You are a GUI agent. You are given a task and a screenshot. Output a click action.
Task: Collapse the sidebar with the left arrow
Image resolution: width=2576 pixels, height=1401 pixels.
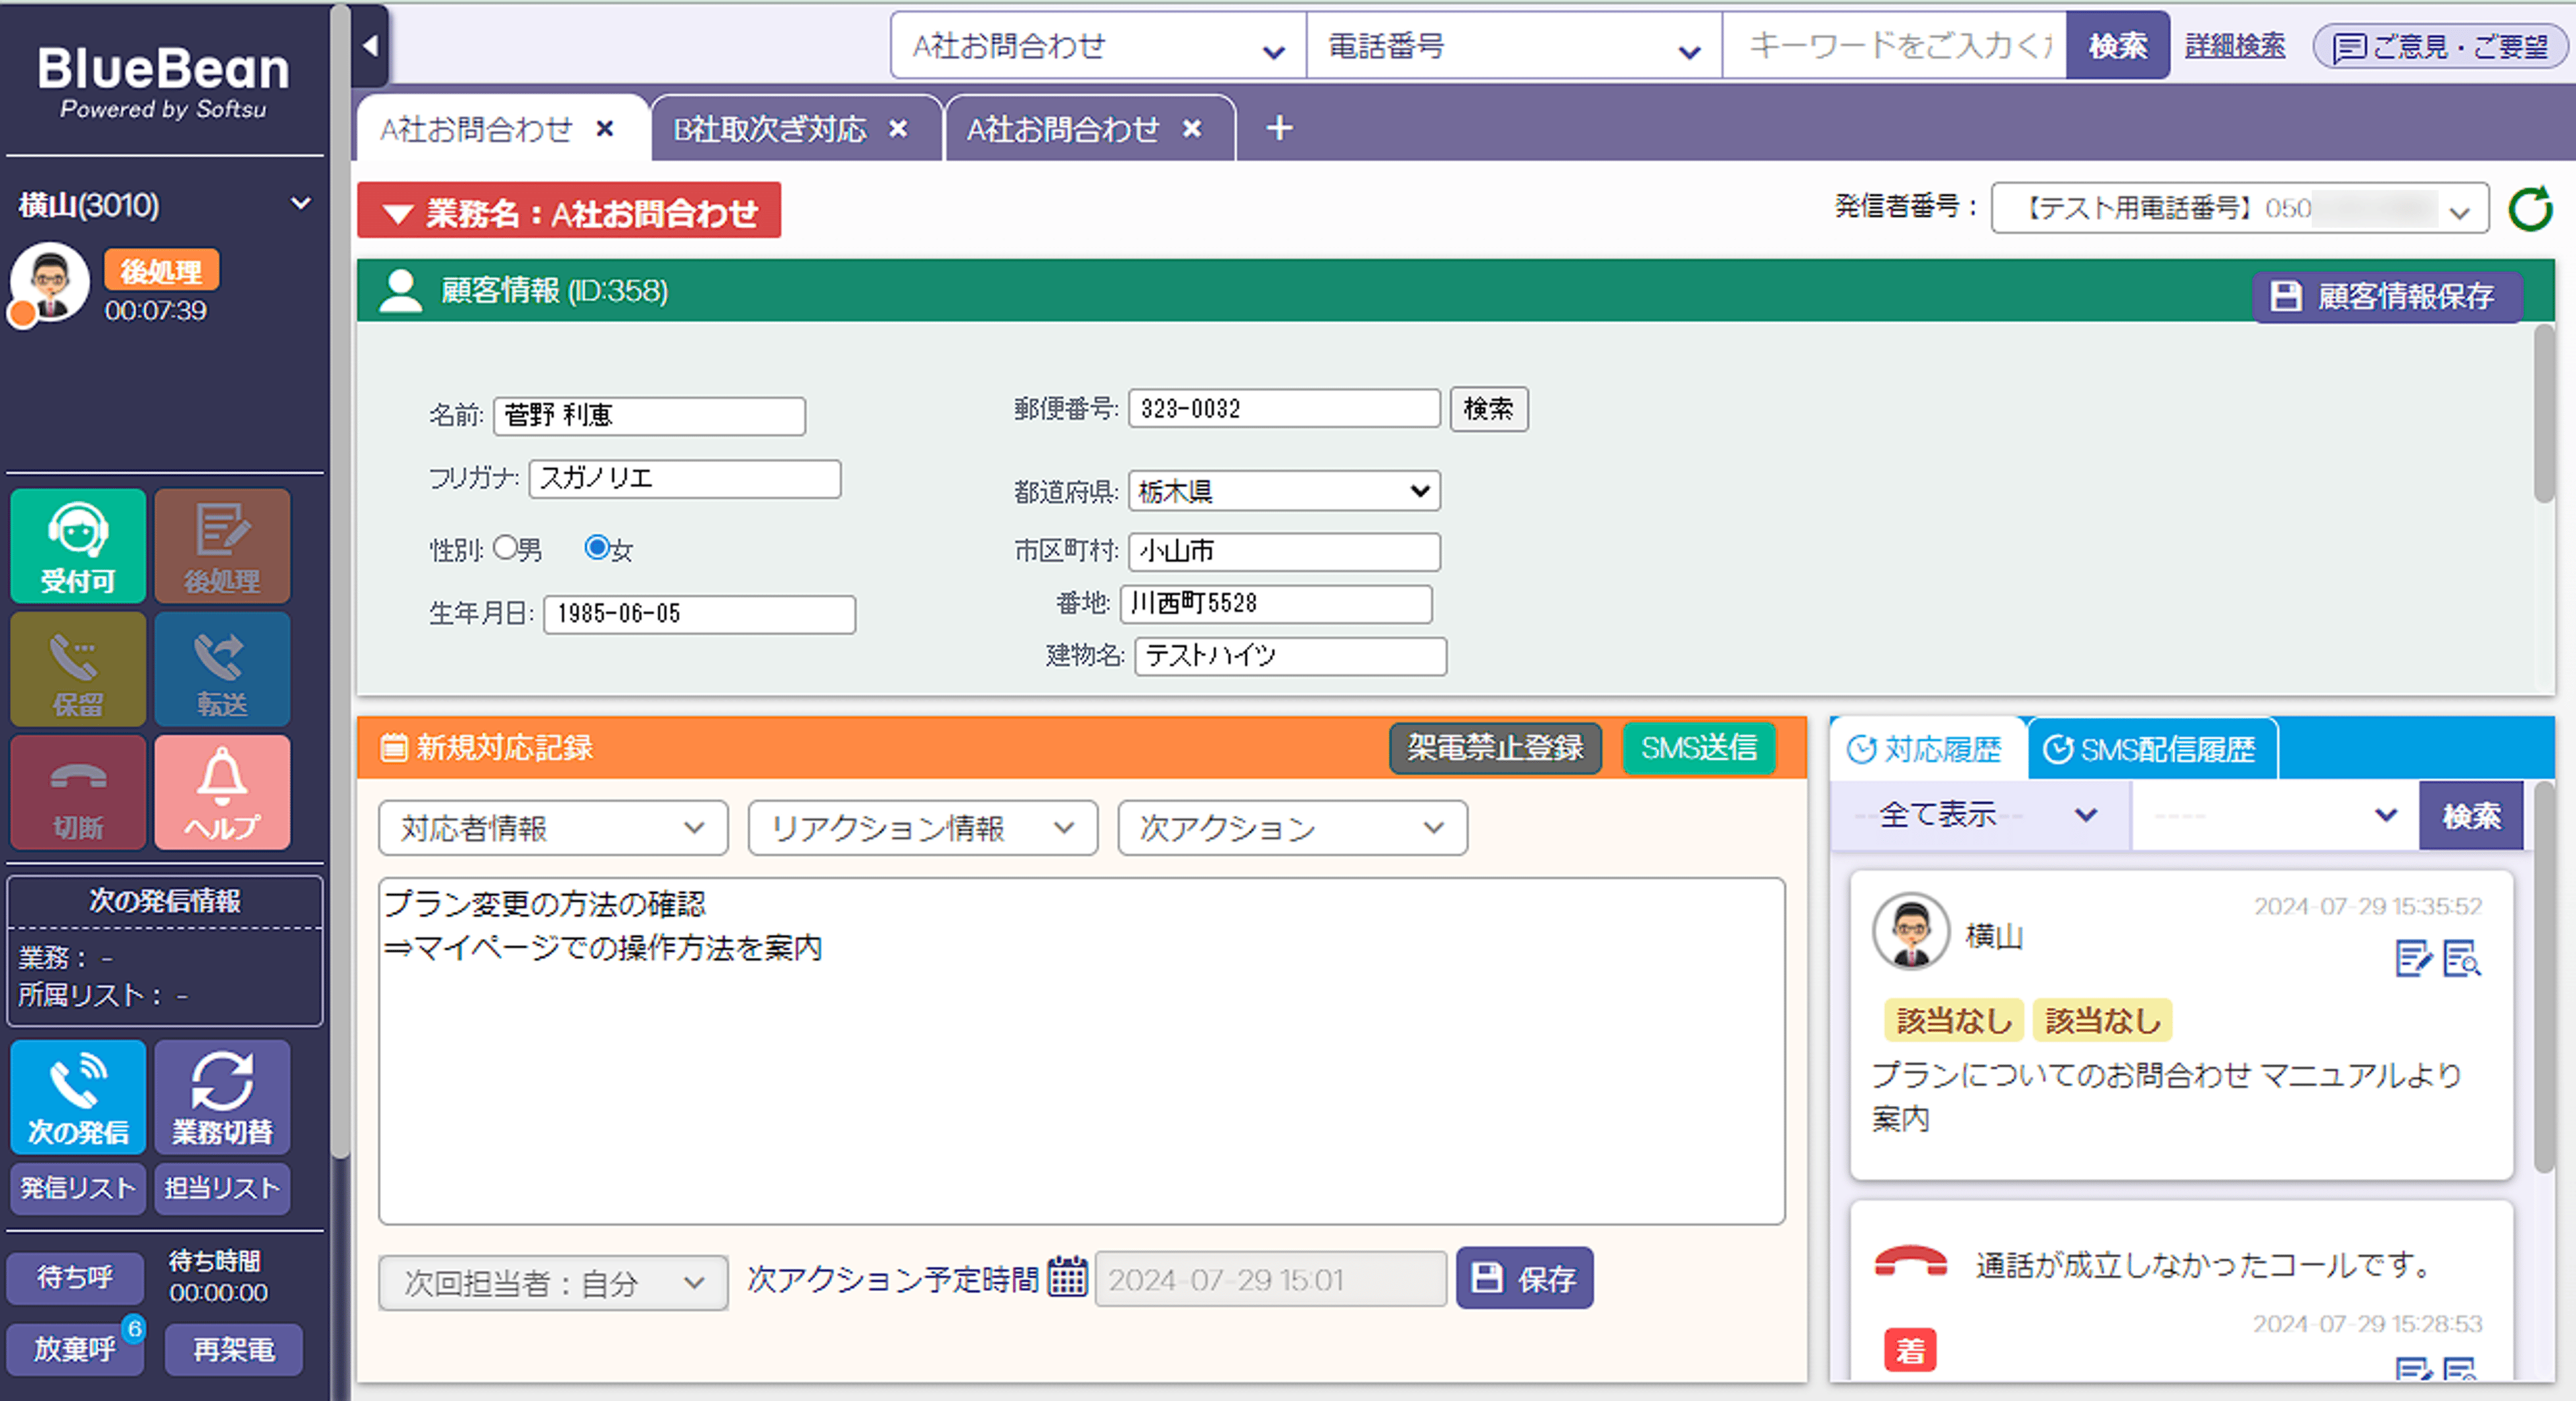pyautogui.click(x=371, y=45)
